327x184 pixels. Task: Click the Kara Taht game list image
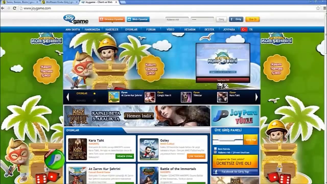[x=77, y=149]
